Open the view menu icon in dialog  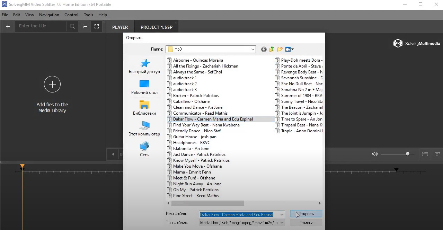click(289, 50)
